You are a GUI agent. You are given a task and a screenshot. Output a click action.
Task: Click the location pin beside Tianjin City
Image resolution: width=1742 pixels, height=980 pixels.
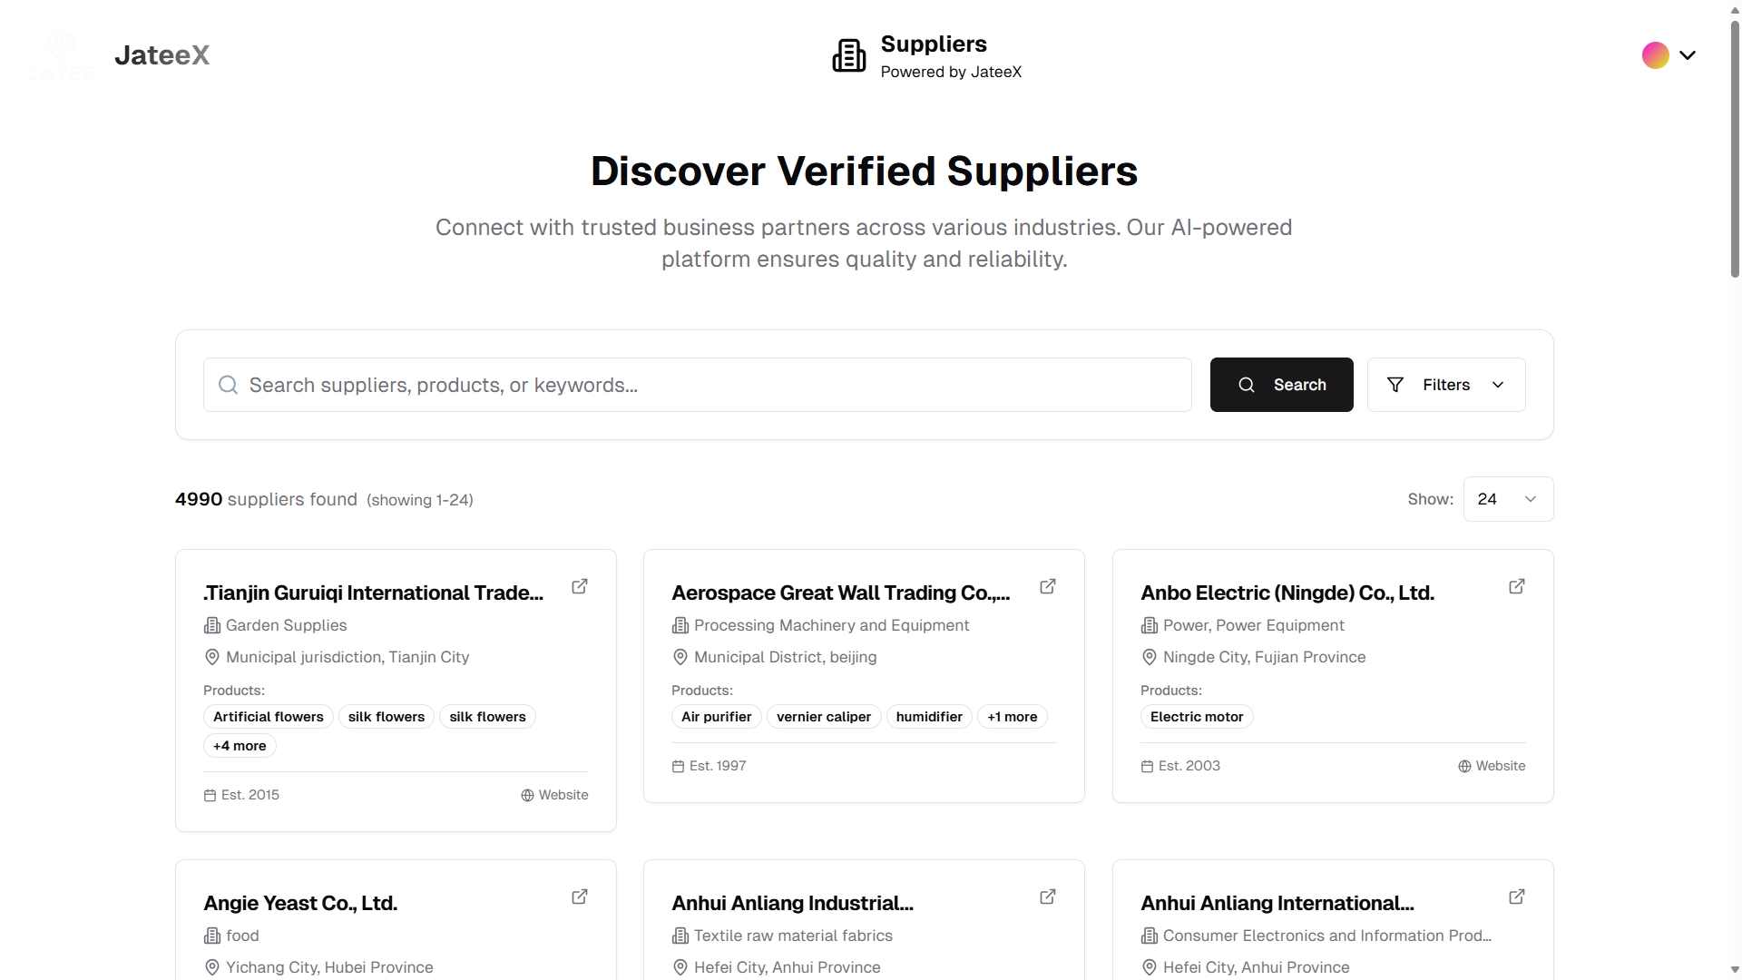(x=212, y=657)
